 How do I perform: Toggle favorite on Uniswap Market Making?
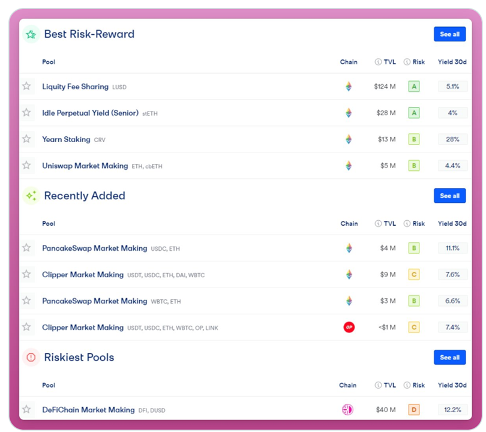click(x=26, y=165)
